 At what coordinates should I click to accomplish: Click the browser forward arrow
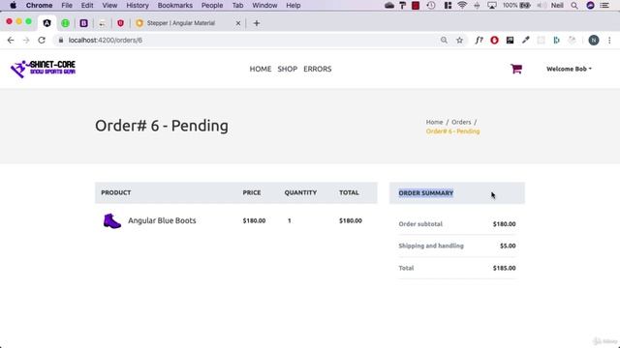(x=26, y=41)
